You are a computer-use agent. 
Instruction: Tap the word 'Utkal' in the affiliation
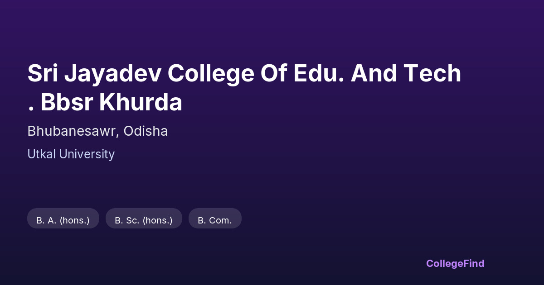point(41,154)
